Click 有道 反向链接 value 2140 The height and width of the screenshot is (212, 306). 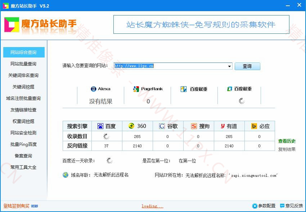(x=229, y=146)
